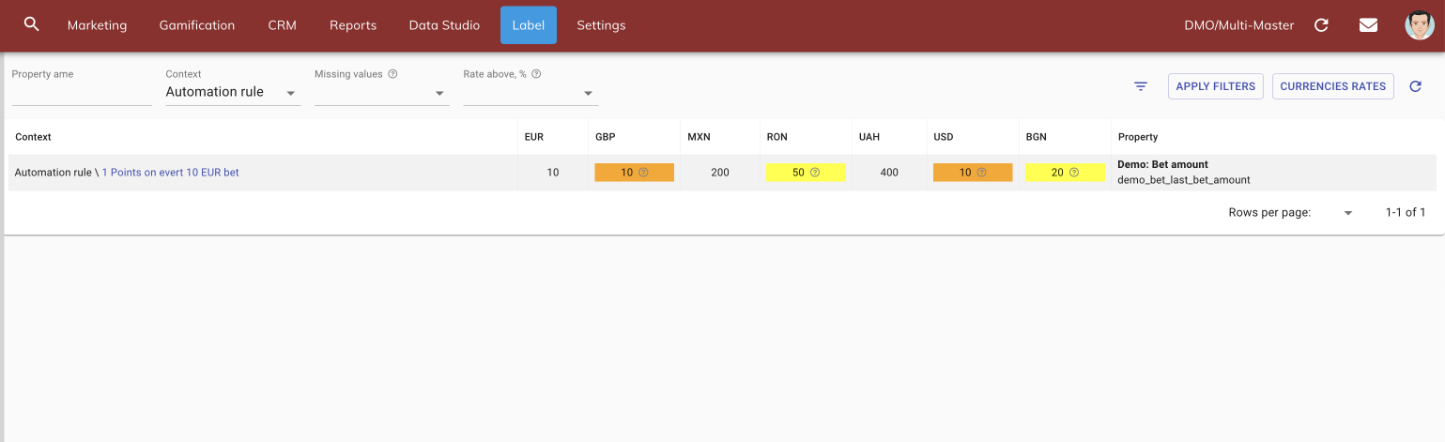Switch to the Settings menu

pyautogui.click(x=601, y=25)
